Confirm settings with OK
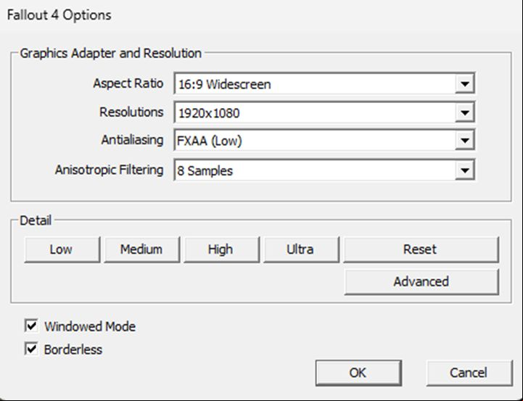This screenshot has width=523, height=401. pyautogui.click(x=358, y=373)
